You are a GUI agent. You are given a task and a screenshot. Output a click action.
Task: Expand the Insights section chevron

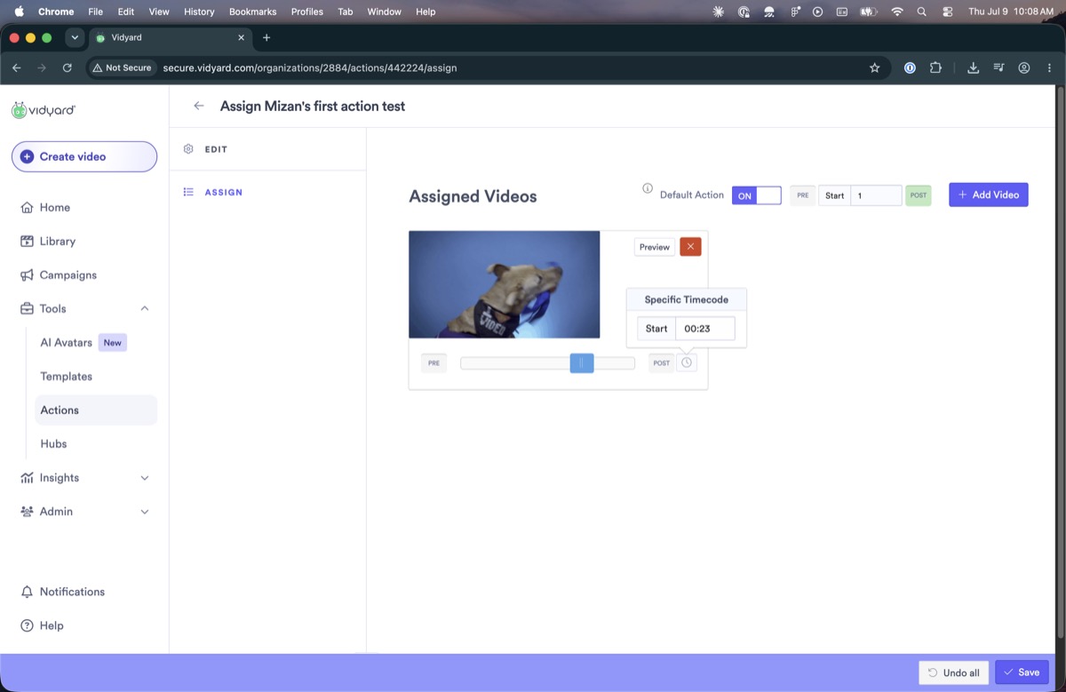tap(145, 477)
